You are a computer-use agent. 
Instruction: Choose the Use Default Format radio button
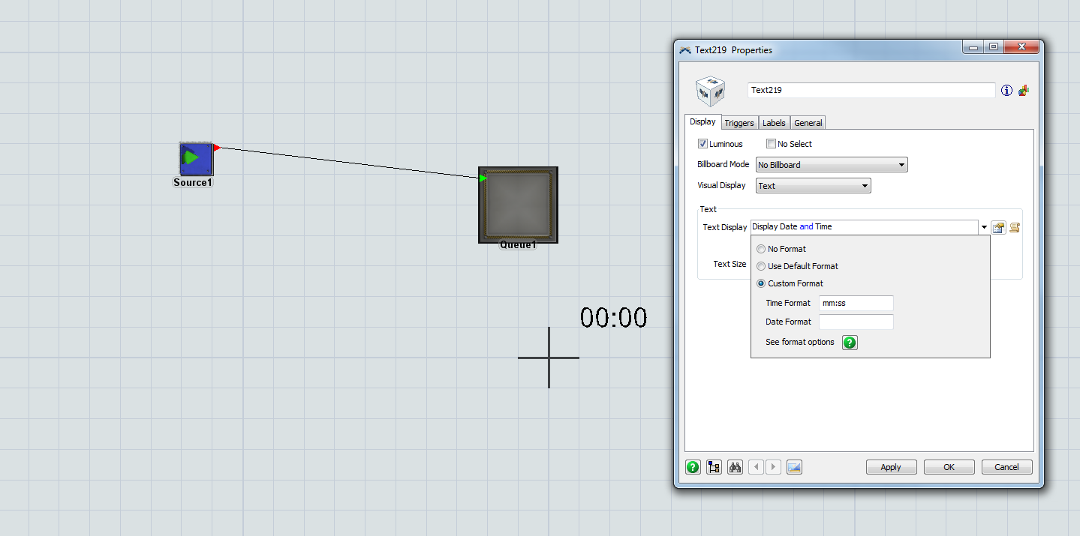(761, 266)
